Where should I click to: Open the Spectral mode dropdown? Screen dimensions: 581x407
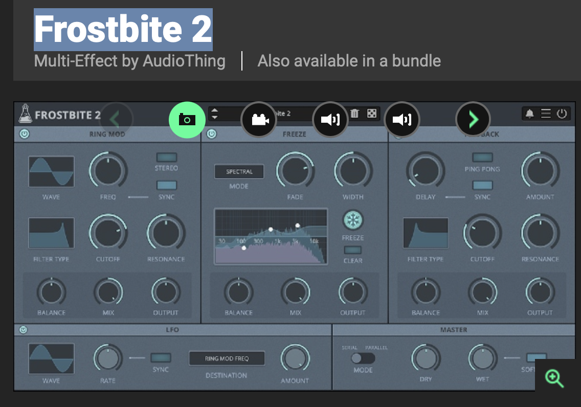tap(239, 171)
